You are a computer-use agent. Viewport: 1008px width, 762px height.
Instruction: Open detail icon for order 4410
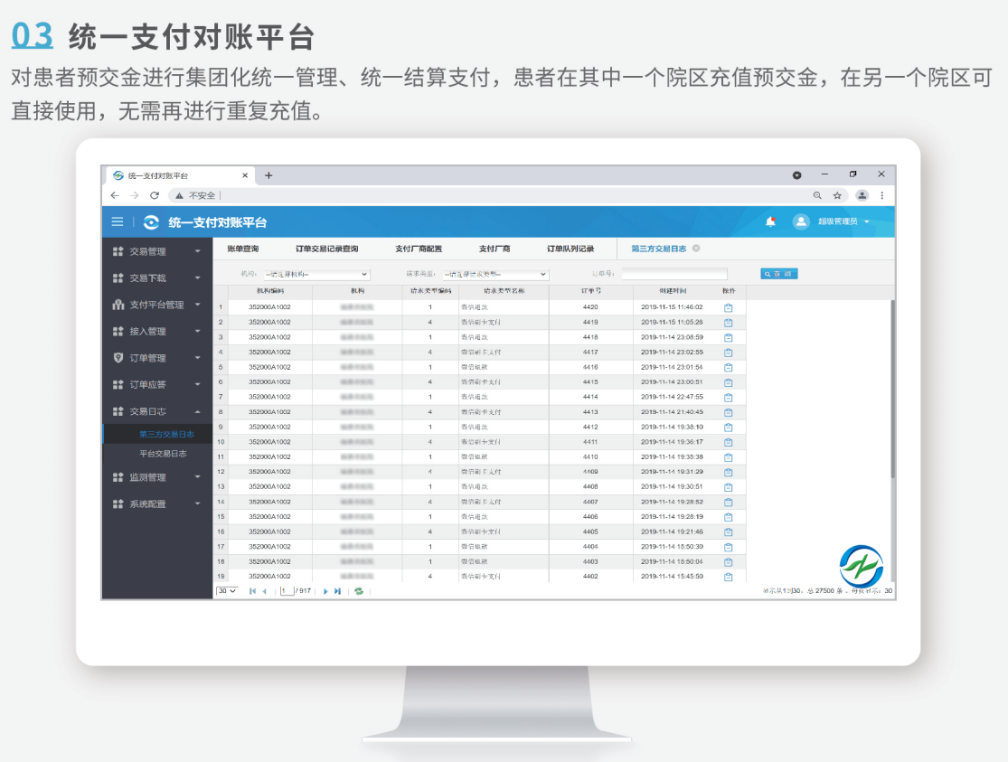point(729,457)
